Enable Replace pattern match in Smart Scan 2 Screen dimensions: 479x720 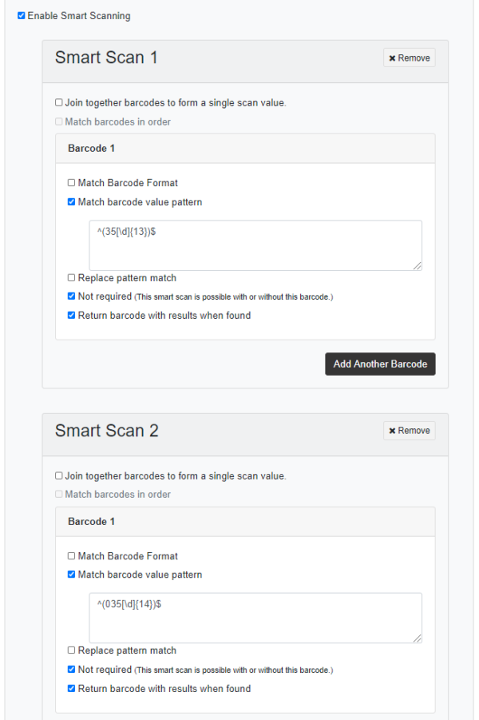coord(72,650)
